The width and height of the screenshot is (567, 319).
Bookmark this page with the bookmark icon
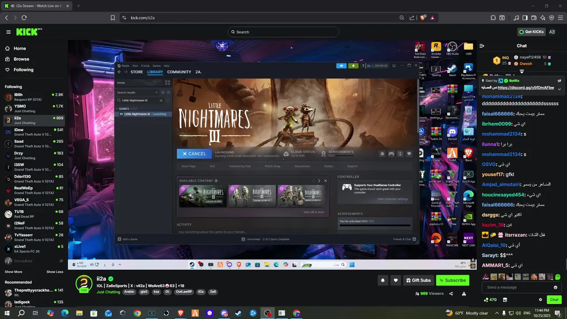[113, 18]
